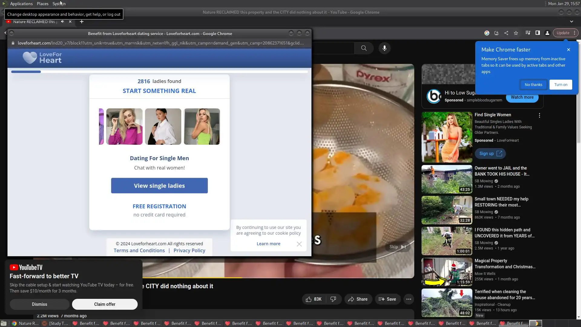
Task: Dismiss the YouTube TV offer
Action: click(39, 304)
